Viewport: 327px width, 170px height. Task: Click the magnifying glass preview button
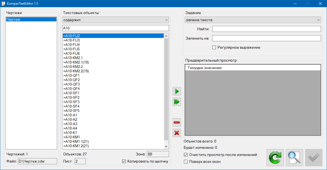pyautogui.click(x=294, y=158)
